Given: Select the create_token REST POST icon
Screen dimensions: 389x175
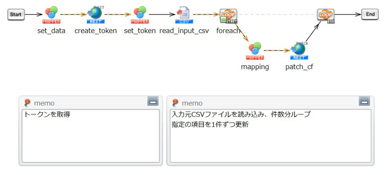Looking at the screenshot, I should tap(95, 15).
